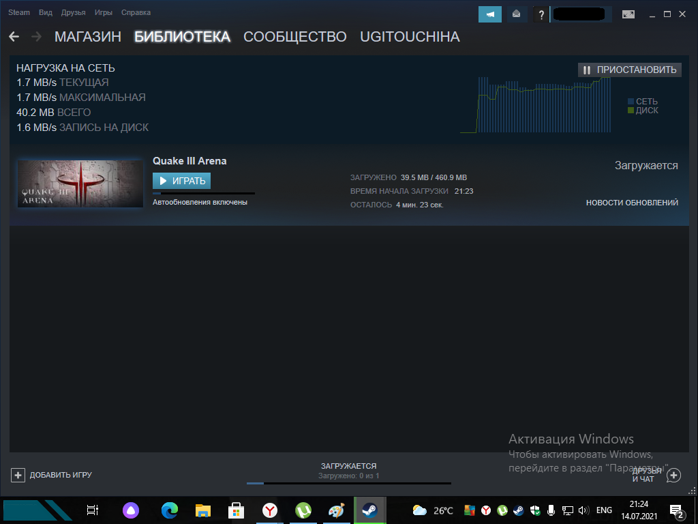Open the Steam announcements megaphone icon
Screen dimensions: 698x524
click(489, 14)
